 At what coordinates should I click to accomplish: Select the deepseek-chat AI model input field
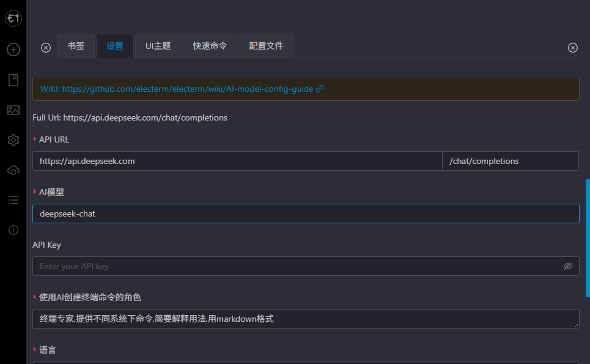(x=305, y=213)
